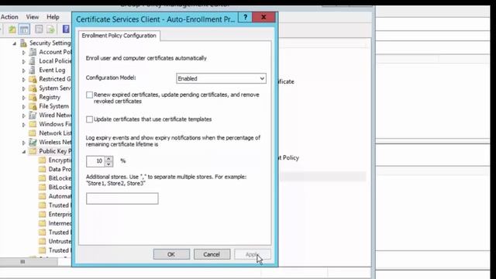Select the Public Key Policies folder icon
This screenshot has height=279, width=496.
[33, 151]
